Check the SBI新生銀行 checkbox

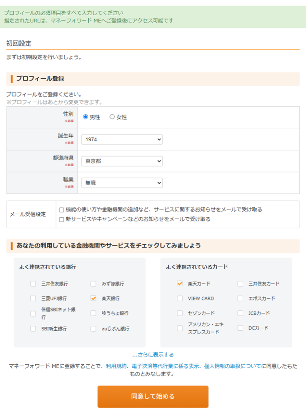point(33,329)
